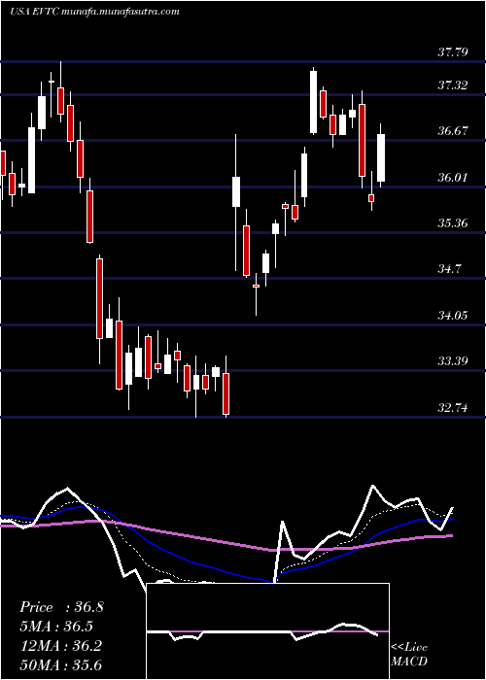This screenshot has height=680, width=486.
Task: Click the '50MA : 35.6' readout
Action: [x=60, y=665]
